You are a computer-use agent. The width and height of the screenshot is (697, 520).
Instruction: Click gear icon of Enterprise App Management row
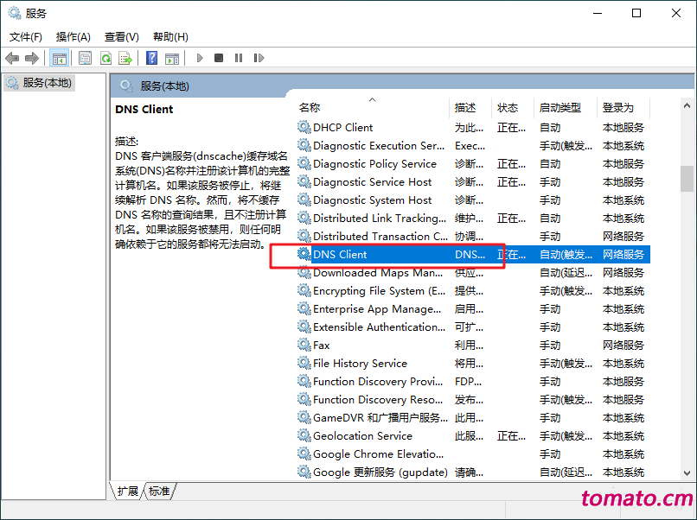click(304, 308)
